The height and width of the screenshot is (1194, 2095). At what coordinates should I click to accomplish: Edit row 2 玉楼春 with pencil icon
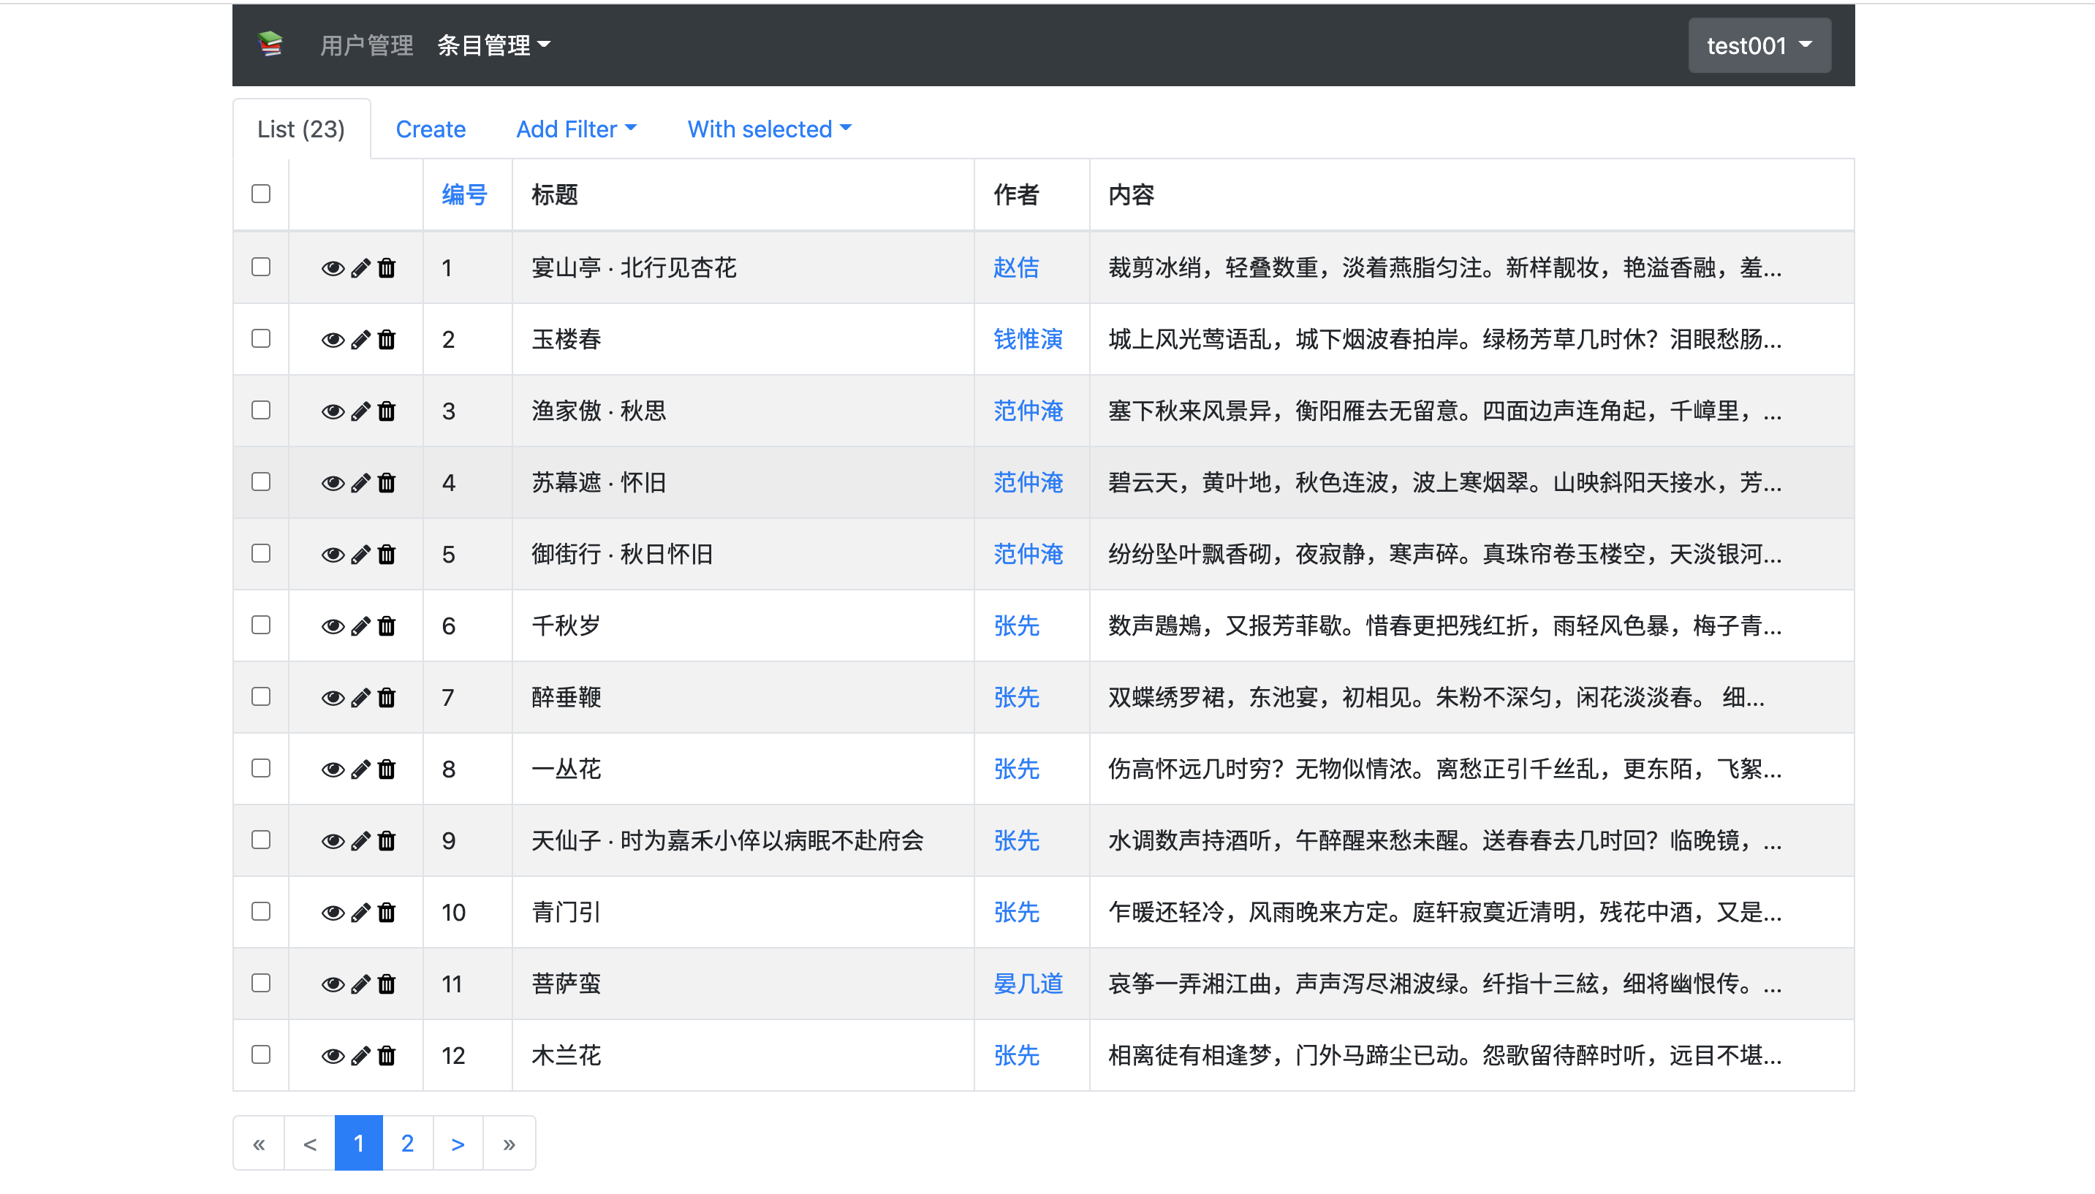[x=360, y=340]
